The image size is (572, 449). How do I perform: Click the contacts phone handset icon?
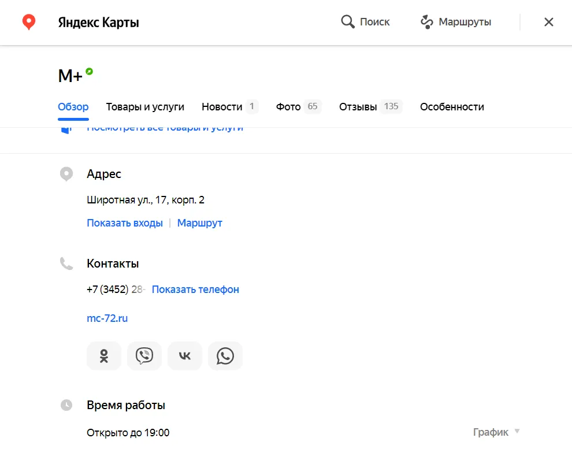(66, 264)
